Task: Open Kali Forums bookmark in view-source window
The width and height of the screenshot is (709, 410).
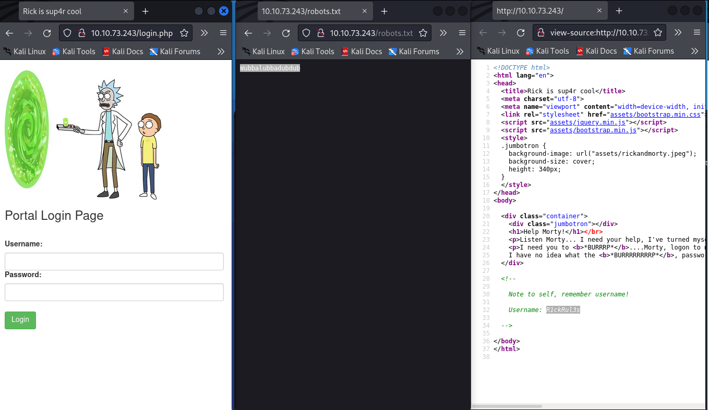Action: point(648,51)
